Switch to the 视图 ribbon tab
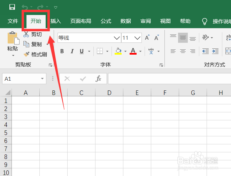Image resolution: width=231 pixels, height=176 pixels. pos(165,21)
